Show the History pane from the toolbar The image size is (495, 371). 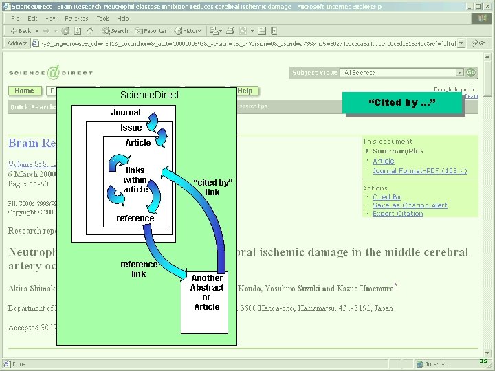[x=188, y=31]
